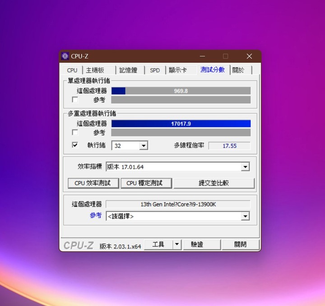The width and height of the screenshot is (325, 306).
Task: Switch to the CPU tab
Action: point(72,70)
